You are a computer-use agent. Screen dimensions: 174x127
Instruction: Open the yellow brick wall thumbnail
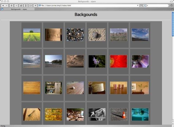[54, 114]
